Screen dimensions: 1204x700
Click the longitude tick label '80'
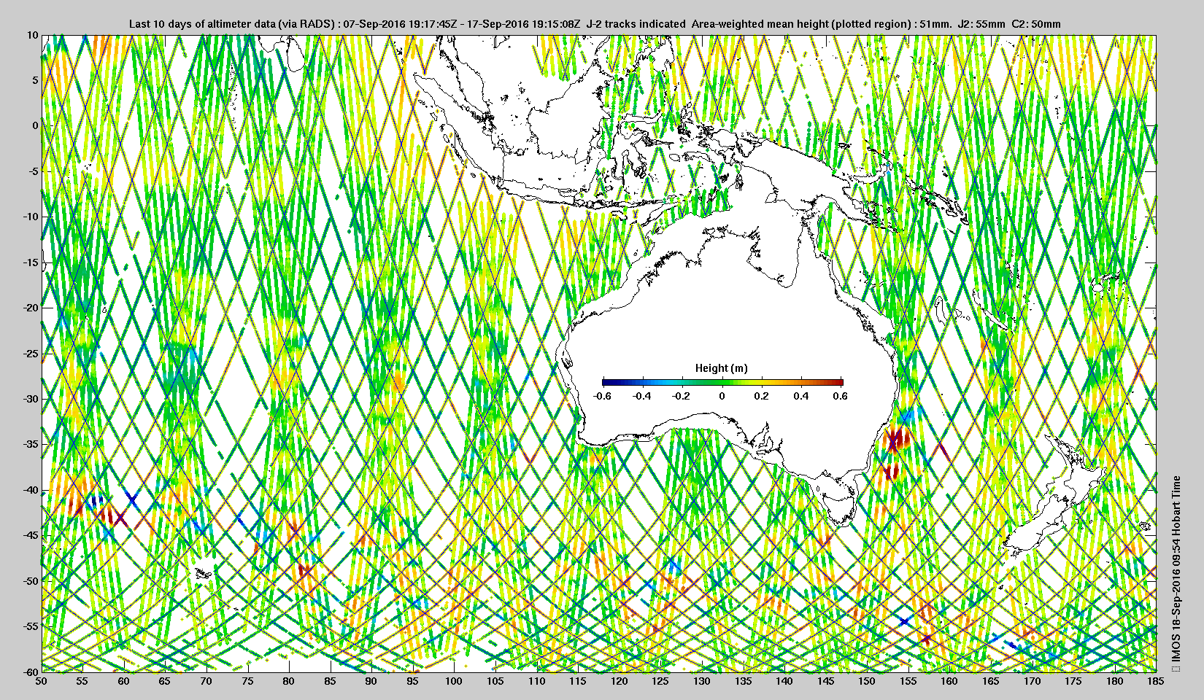pyautogui.click(x=289, y=682)
